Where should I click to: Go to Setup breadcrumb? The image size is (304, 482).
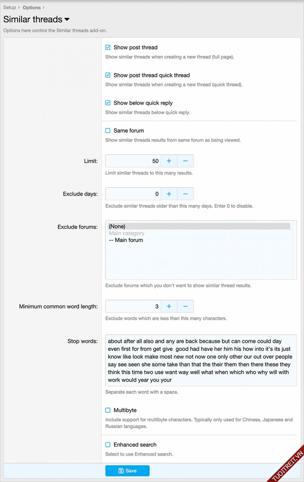pos(10,8)
